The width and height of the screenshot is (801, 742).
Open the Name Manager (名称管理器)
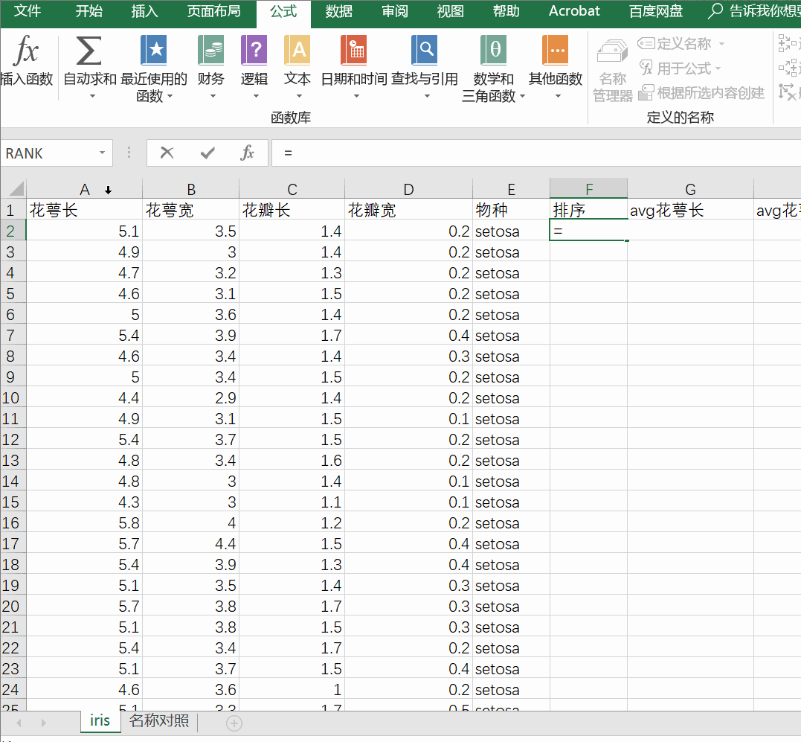pyautogui.click(x=613, y=71)
